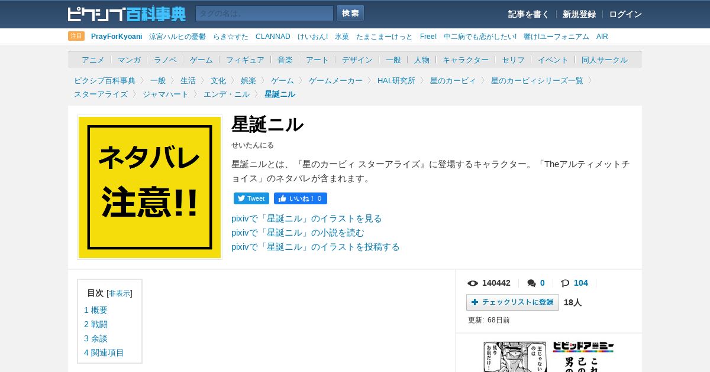Select the キャラクター category tab
The height and width of the screenshot is (372, 710).
[x=466, y=60]
